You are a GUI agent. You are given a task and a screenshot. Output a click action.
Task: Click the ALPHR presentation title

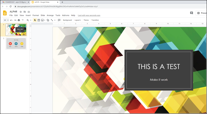(x=13, y=12)
